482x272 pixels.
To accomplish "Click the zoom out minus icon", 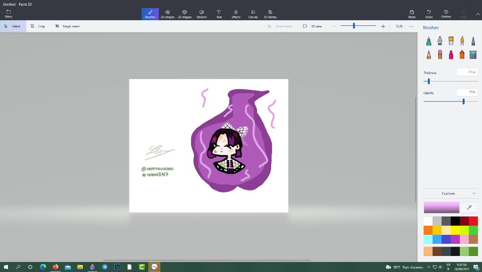I will 334,26.
